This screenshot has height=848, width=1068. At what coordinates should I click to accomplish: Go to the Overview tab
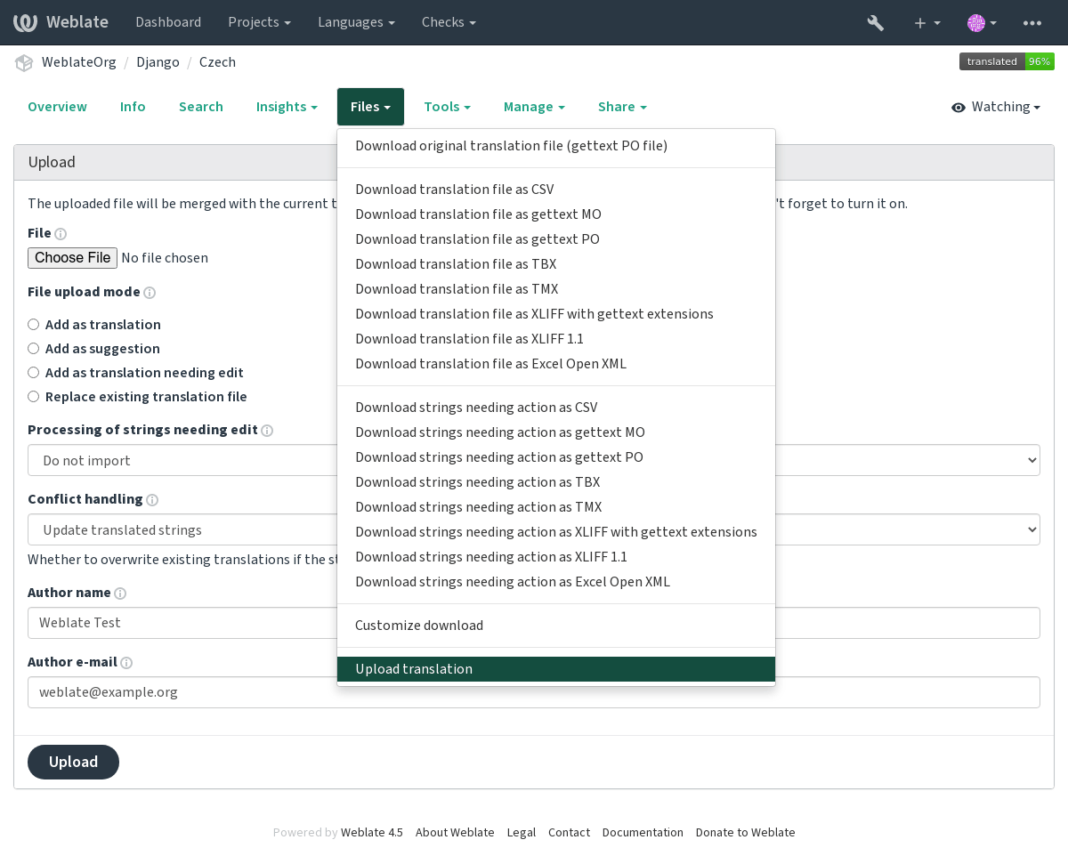(57, 107)
